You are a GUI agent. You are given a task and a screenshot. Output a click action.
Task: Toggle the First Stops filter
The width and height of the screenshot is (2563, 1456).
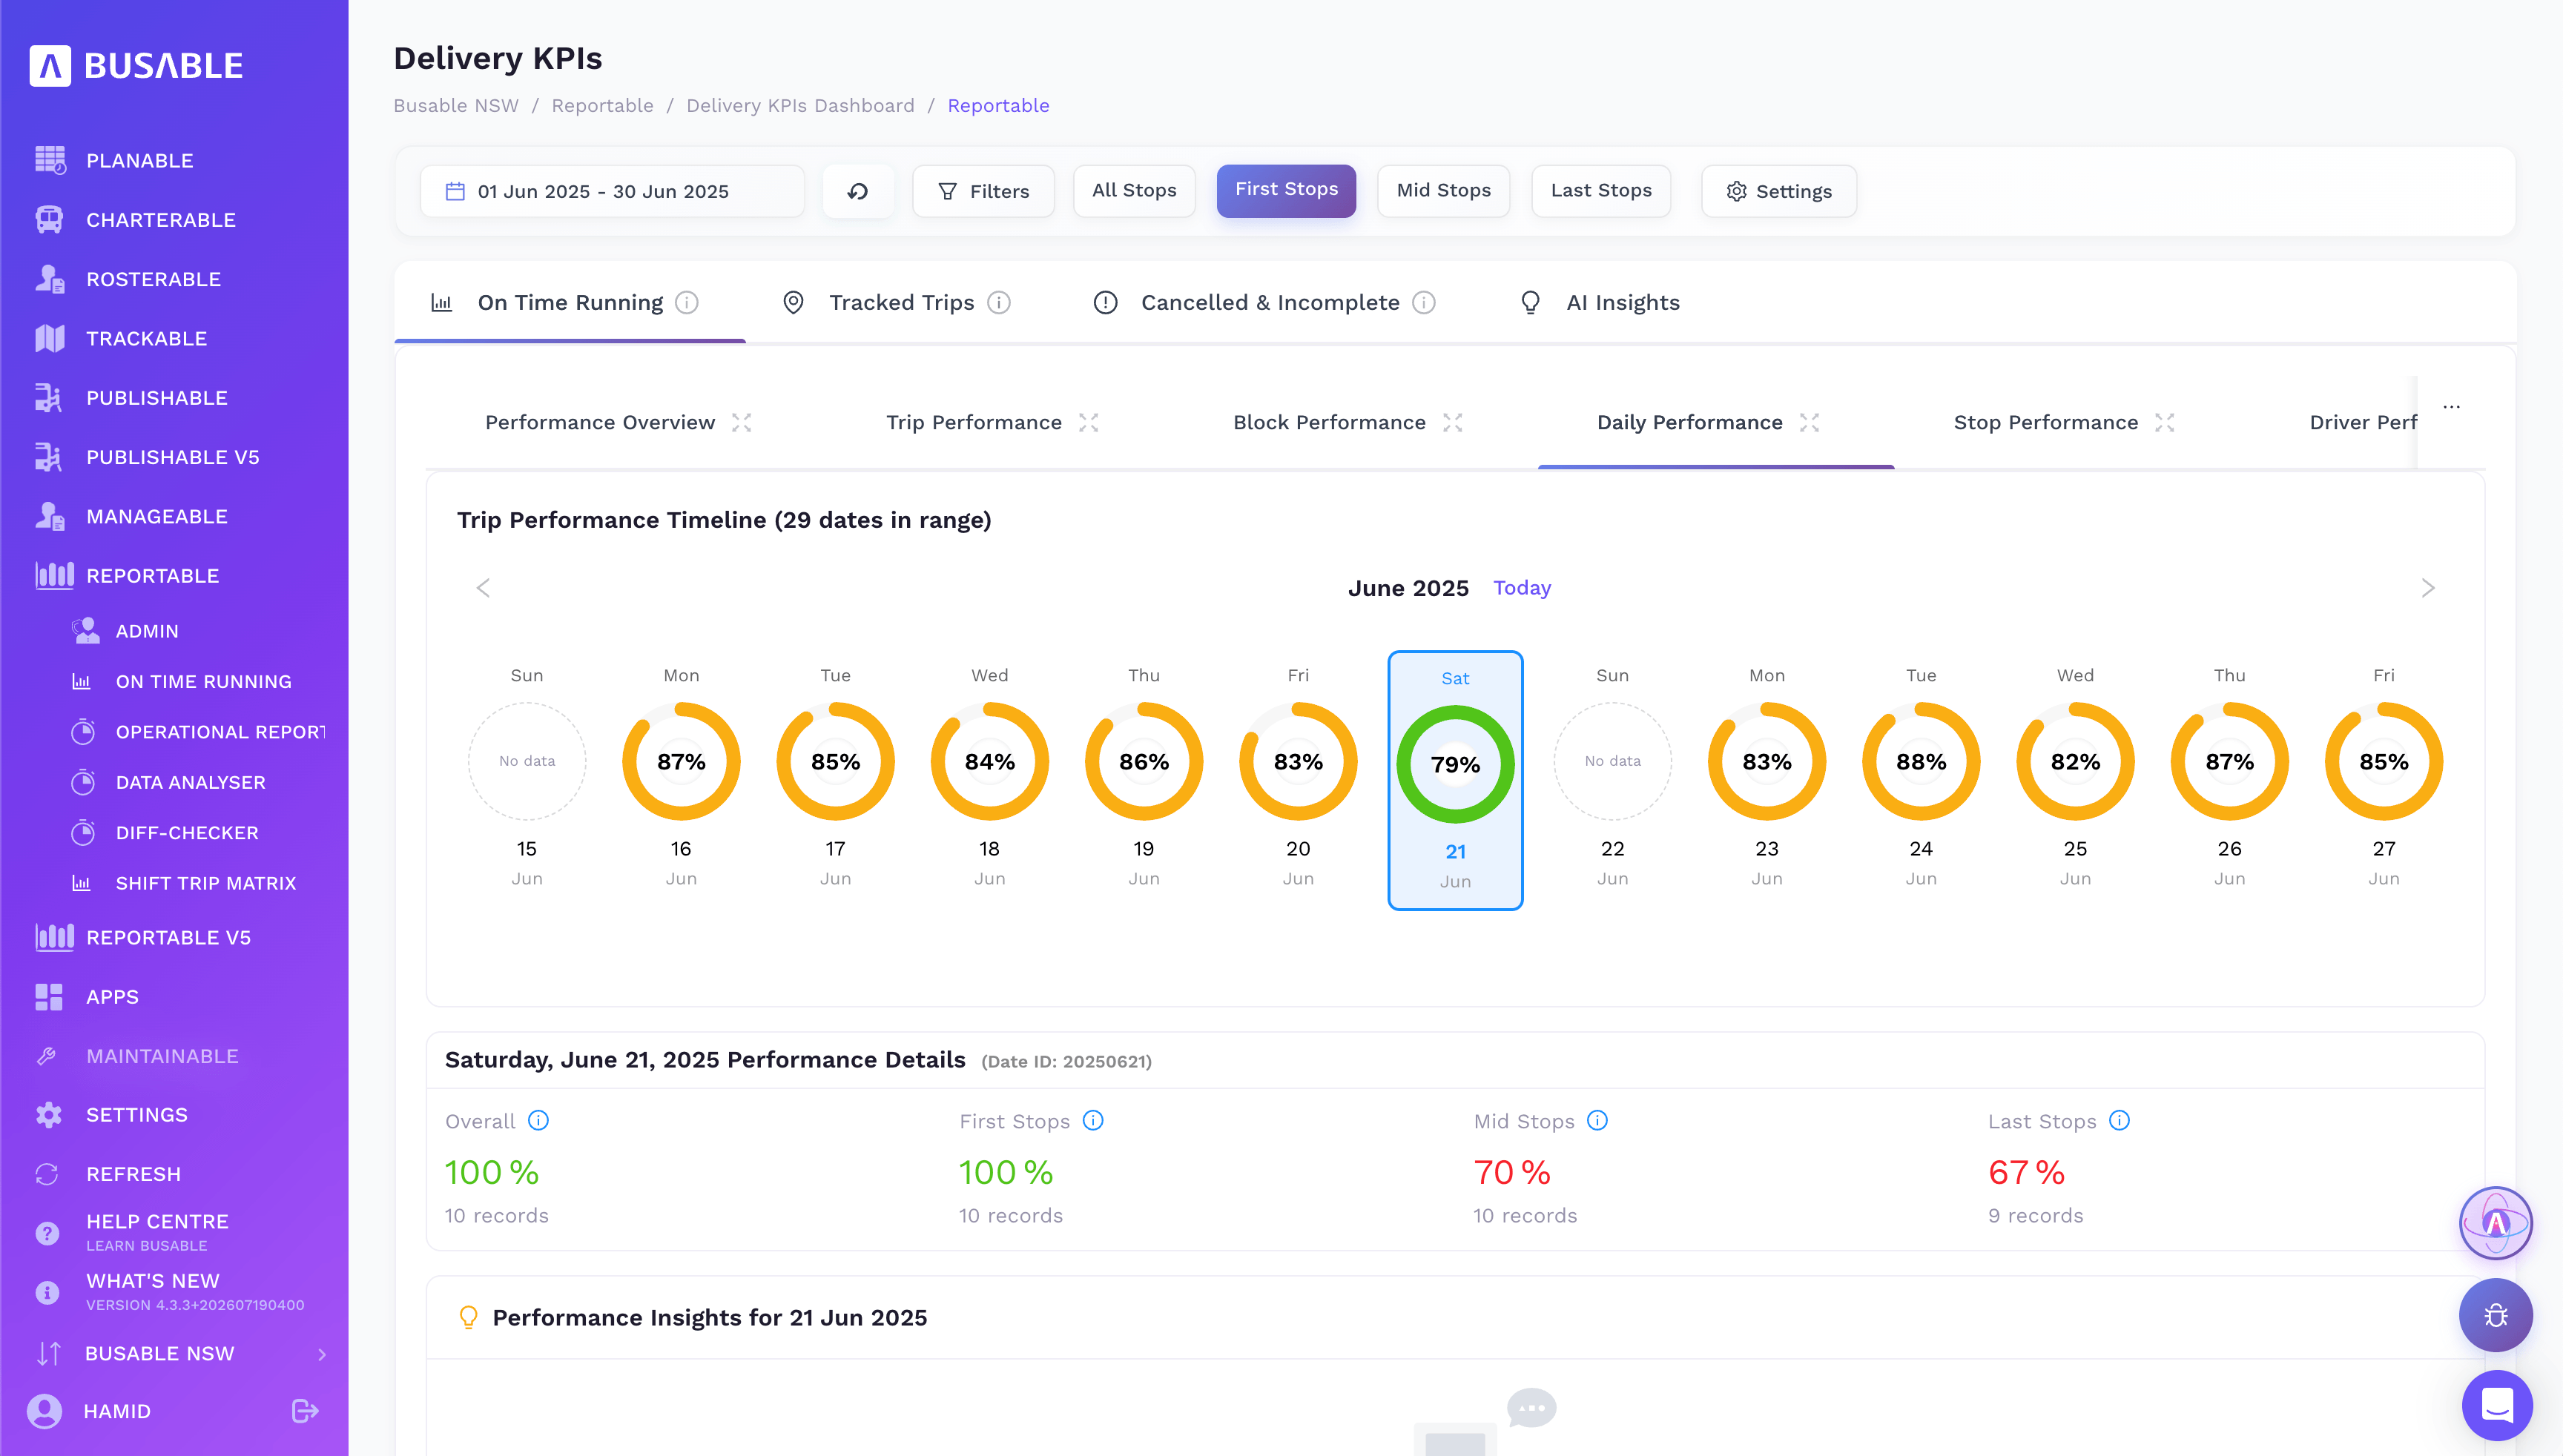(1287, 190)
